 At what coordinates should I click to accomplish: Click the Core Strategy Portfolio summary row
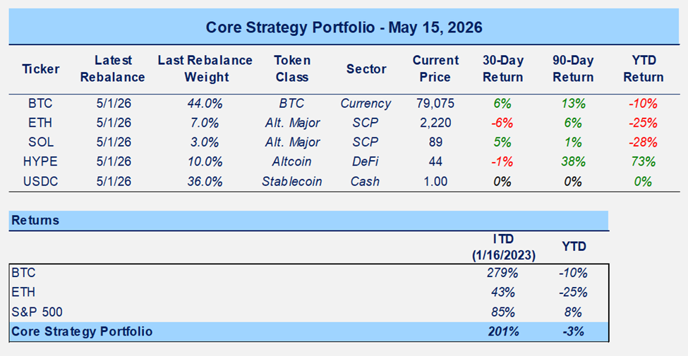[308, 331]
